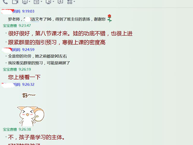Click sender name 宝宝唐糖 at 9:26:38
This screenshot has width=193, height=145.
(10, 129)
